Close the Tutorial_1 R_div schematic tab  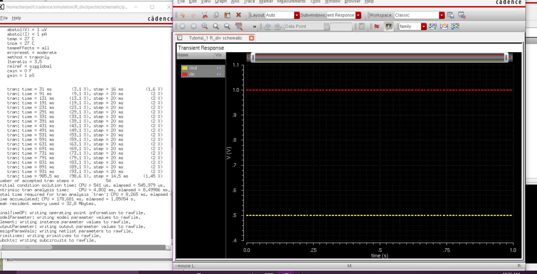pos(251,38)
